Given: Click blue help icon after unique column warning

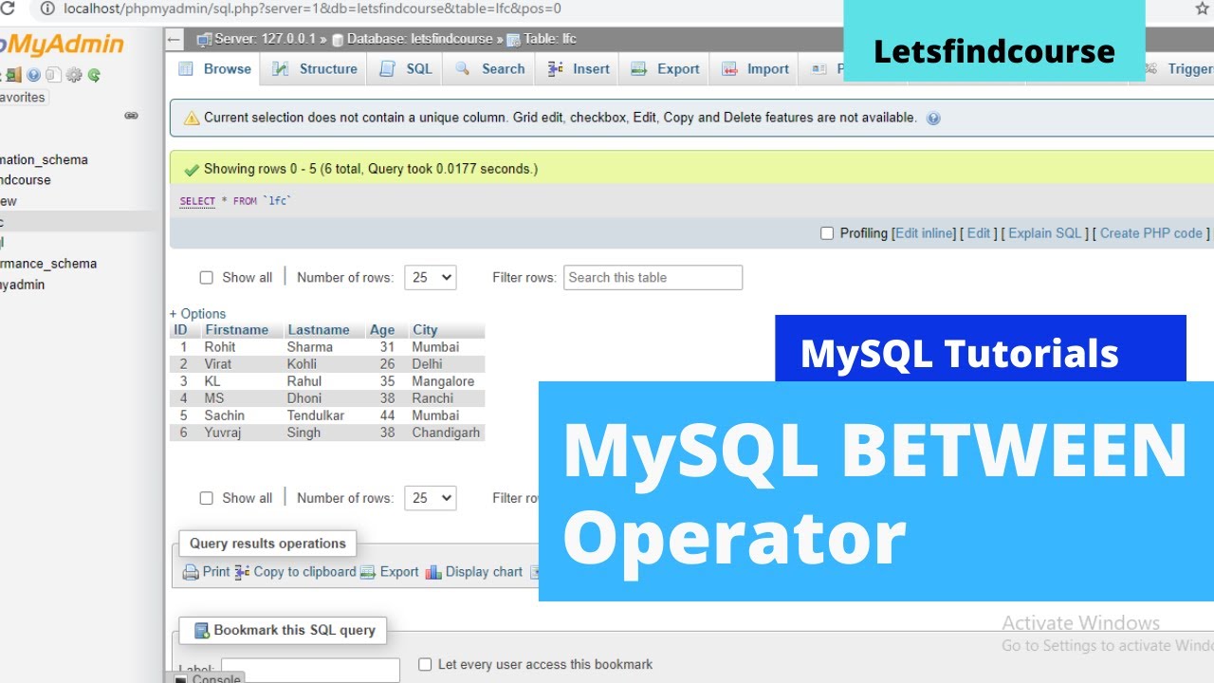Looking at the screenshot, I should (933, 119).
